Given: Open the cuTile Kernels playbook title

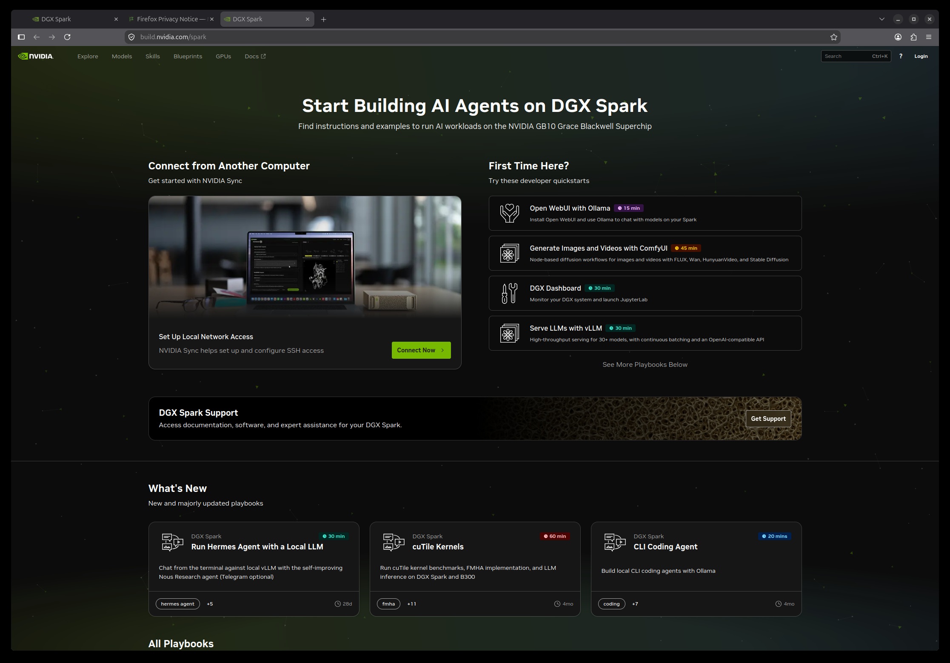Looking at the screenshot, I should [438, 547].
